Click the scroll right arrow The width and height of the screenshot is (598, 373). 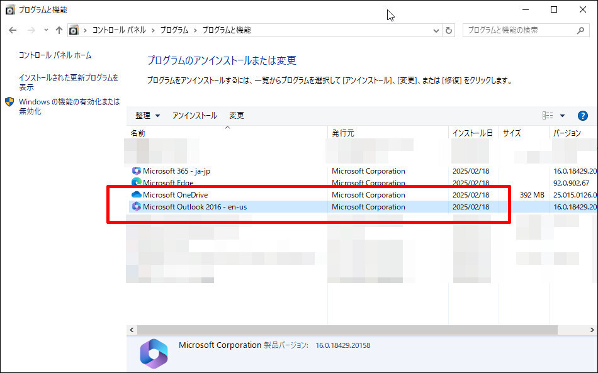point(592,330)
